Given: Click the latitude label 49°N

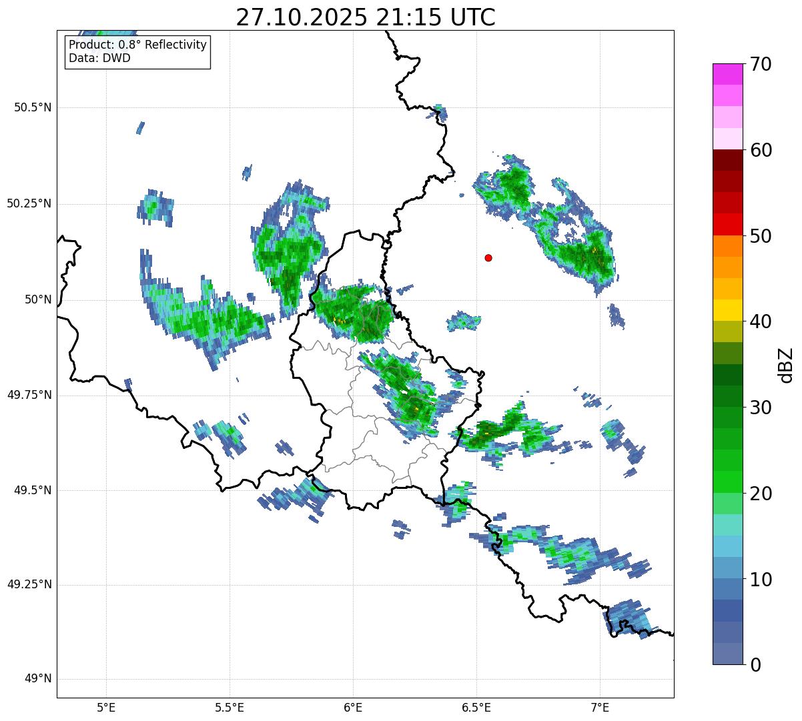Looking at the screenshot, I should 38,679.
